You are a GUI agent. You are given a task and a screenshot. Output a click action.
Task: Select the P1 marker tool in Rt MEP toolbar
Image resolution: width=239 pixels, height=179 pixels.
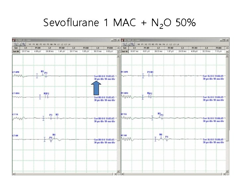pyautogui.click(x=142, y=44)
